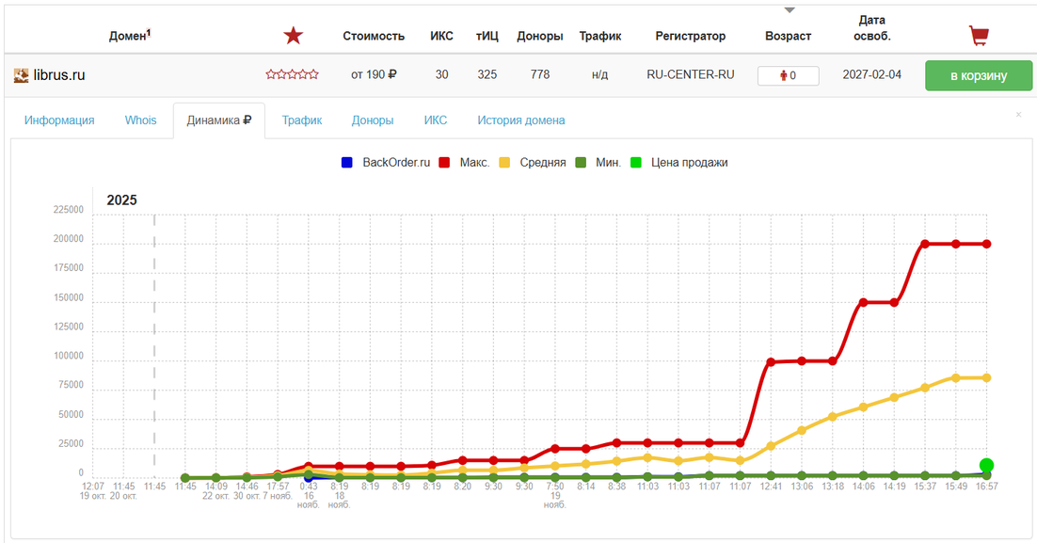
Task: Click the red shopping cart header icon
Action: (x=979, y=36)
